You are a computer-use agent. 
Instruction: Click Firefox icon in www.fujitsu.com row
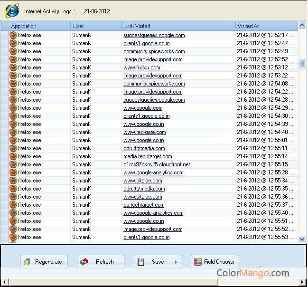pyautogui.click(x=13, y=67)
